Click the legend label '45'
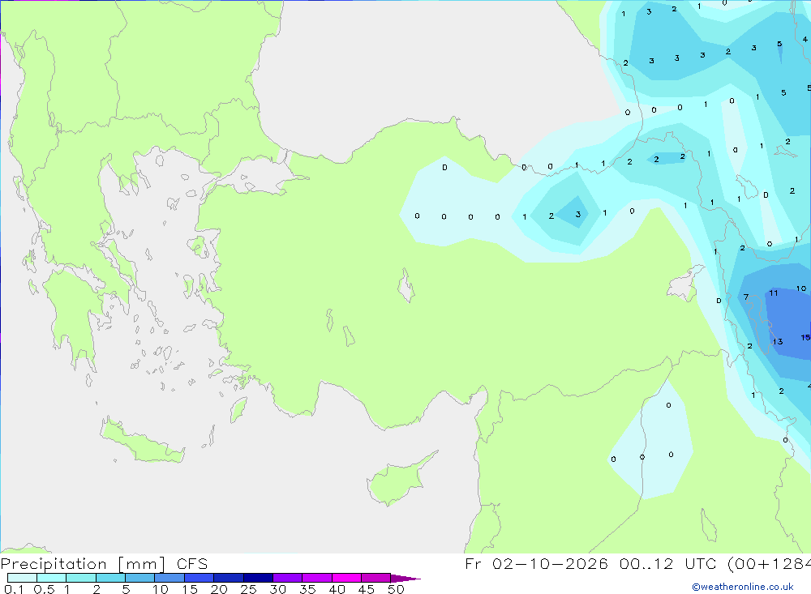Screen dimensions: 811x594 (367, 589)
